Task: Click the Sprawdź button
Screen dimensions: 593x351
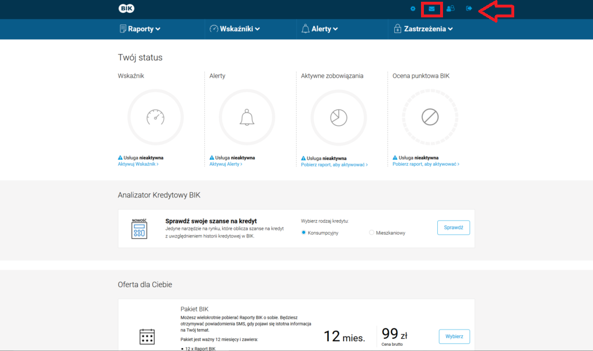Action: click(453, 228)
